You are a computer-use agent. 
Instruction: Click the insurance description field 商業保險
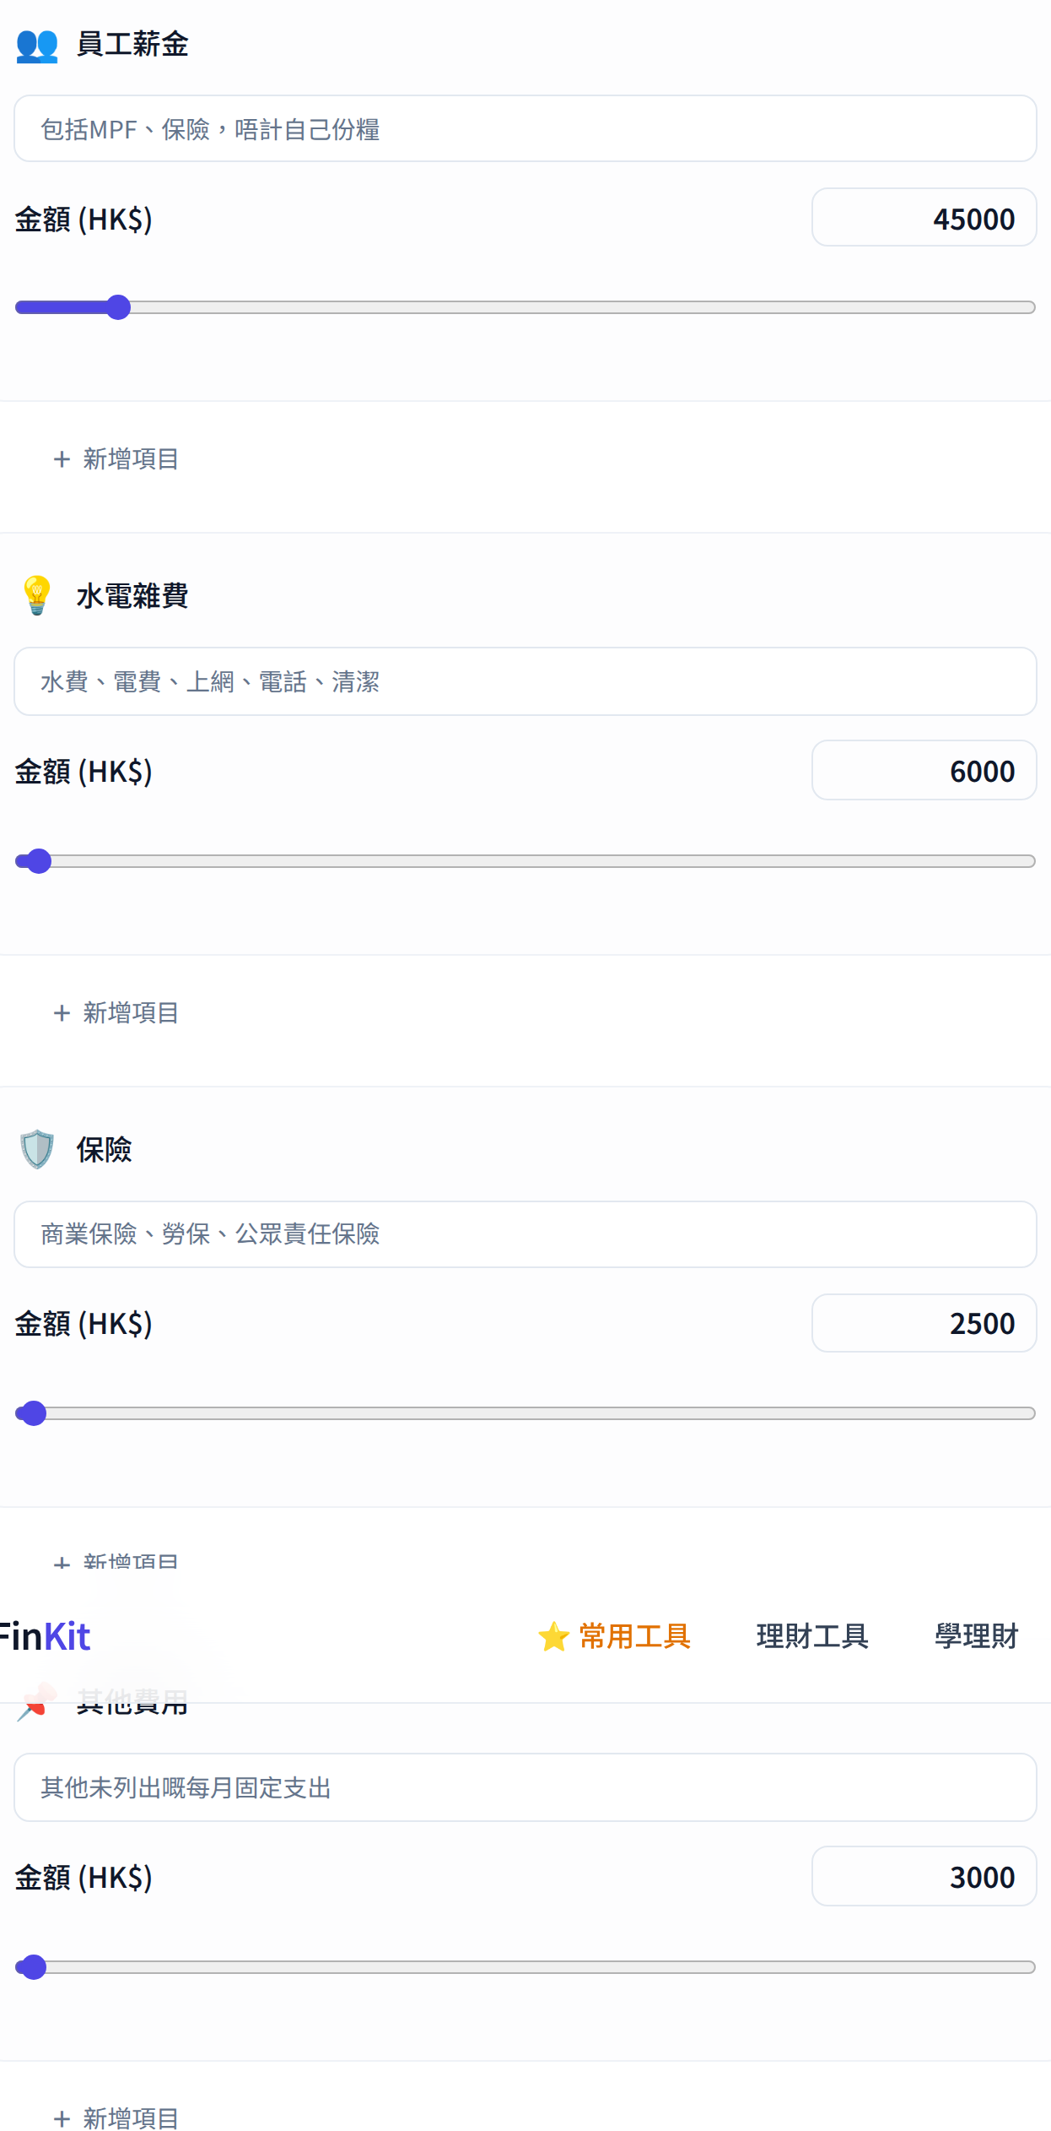point(525,1234)
